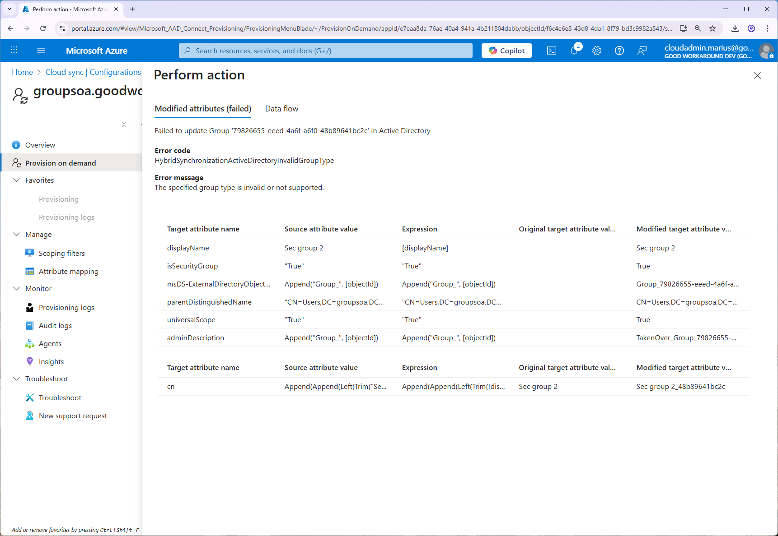Open the apps waffle grid icon
Screen dimensions: 778x536
click(x=14, y=51)
